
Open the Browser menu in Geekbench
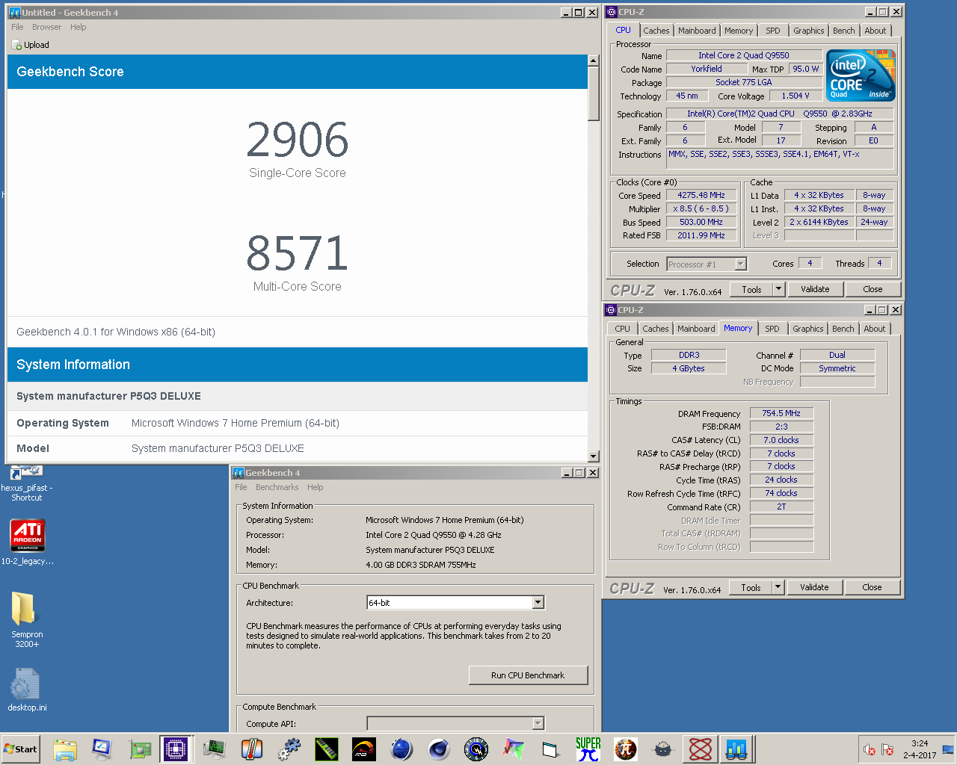coord(46,27)
